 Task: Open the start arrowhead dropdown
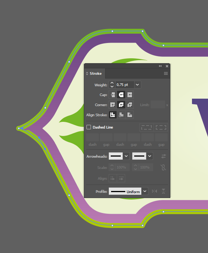(x=126, y=156)
